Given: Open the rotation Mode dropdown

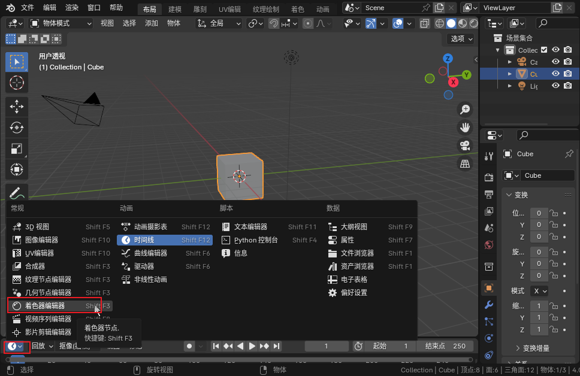Looking at the screenshot, I should [539, 290].
